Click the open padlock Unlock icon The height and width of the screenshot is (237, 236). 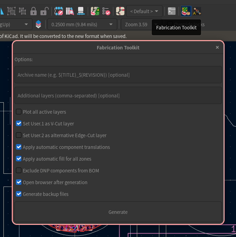[45, 11]
